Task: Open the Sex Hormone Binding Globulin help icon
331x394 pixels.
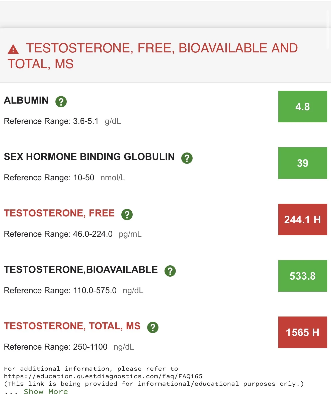Action: coord(187,158)
